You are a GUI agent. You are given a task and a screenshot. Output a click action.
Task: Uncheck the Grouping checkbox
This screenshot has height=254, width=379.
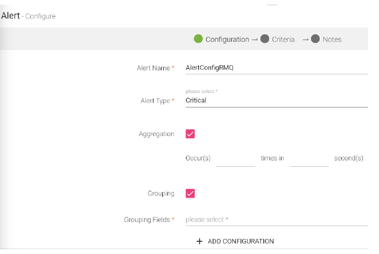pos(190,194)
